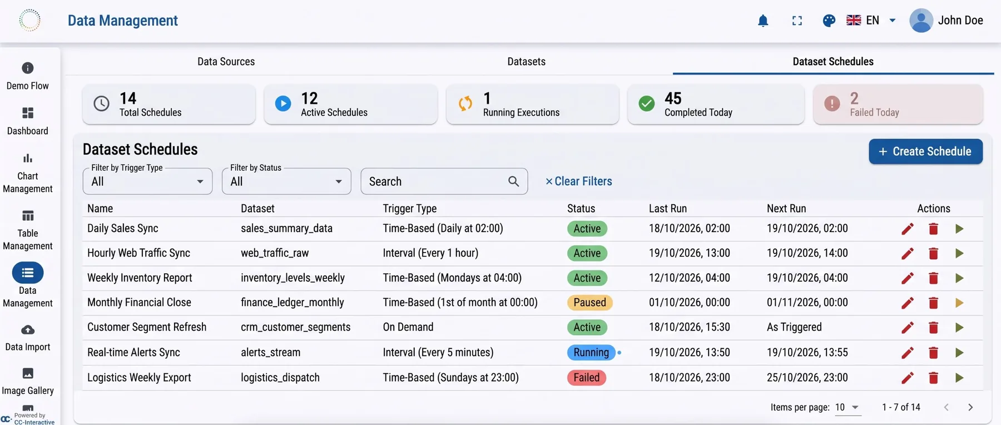Viewport: 1001px width, 425px height.
Task: Change items per page dropdown
Action: pyautogui.click(x=848, y=407)
